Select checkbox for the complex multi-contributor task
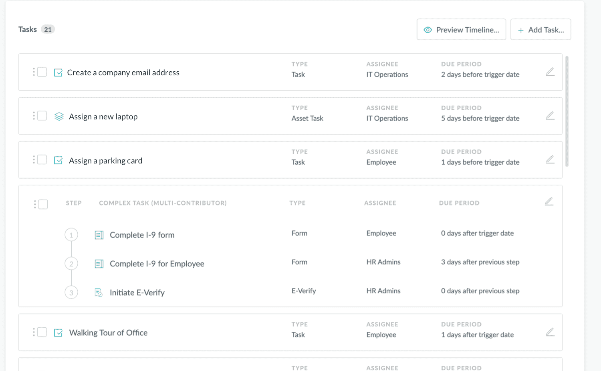Viewport: 601px width, 371px height. tap(43, 204)
